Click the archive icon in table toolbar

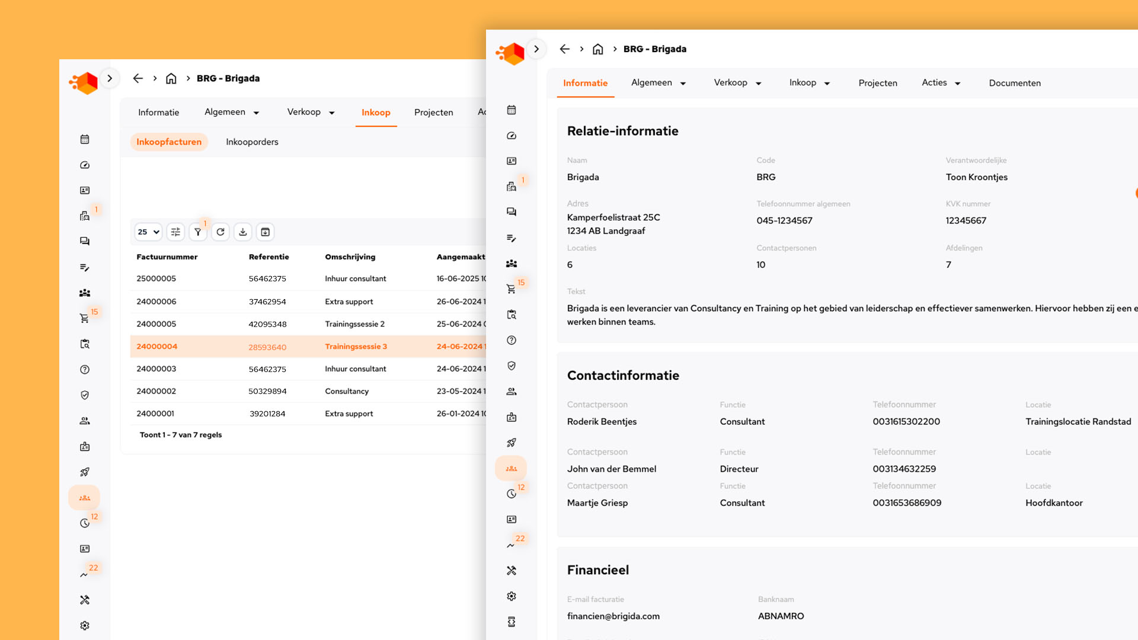tap(266, 232)
